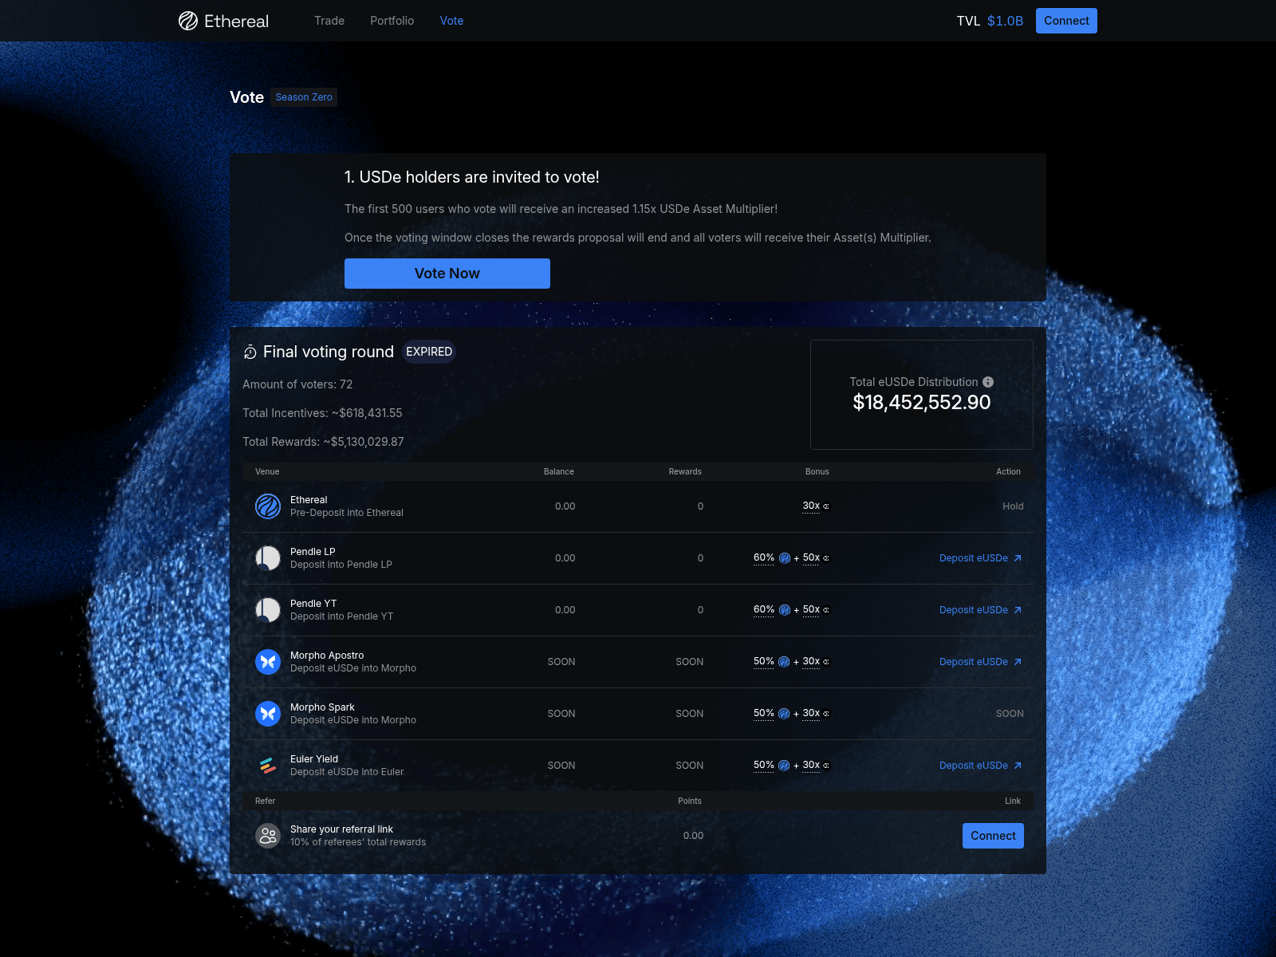Click the Refer column header
The image size is (1276, 957).
265,801
